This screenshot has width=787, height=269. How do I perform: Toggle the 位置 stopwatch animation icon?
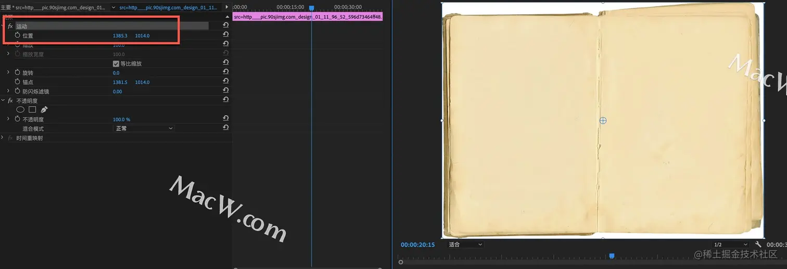click(17, 35)
